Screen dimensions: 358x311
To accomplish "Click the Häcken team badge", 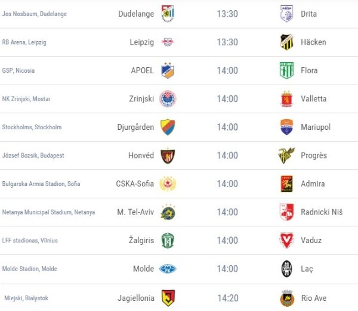I will (x=287, y=42).
